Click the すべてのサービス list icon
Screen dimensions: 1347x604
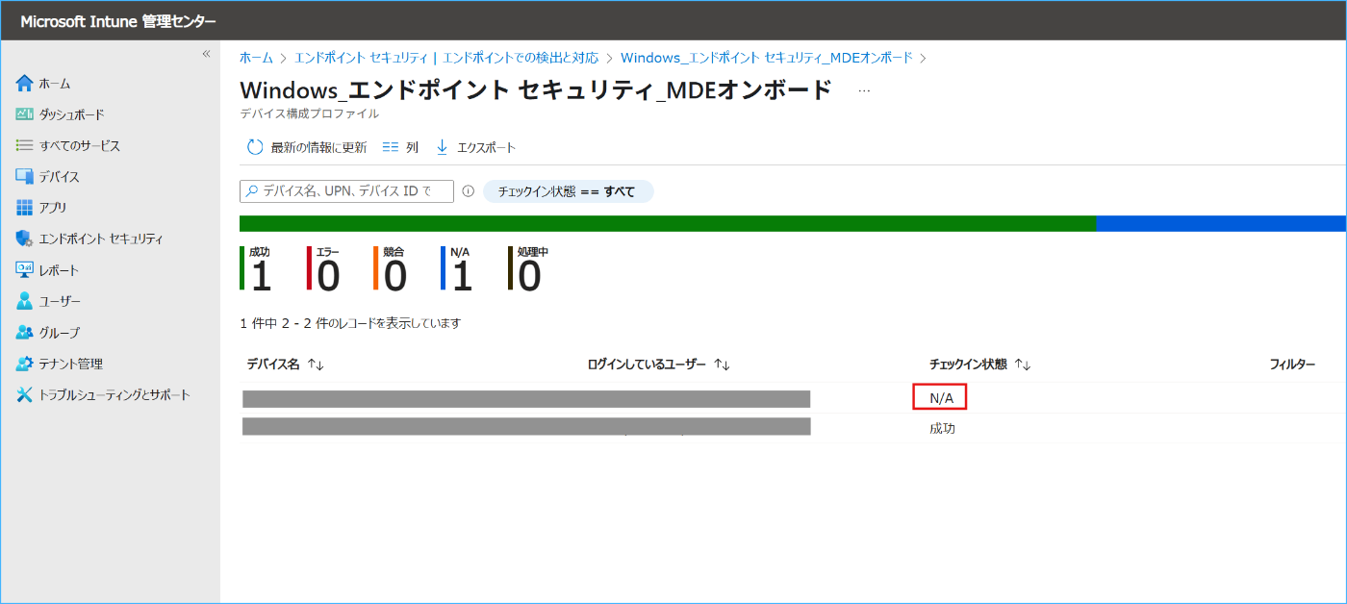pos(25,145)
